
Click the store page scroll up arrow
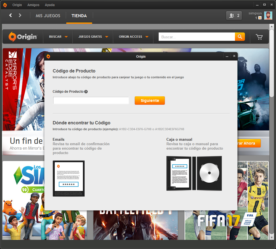pos(272,26)
